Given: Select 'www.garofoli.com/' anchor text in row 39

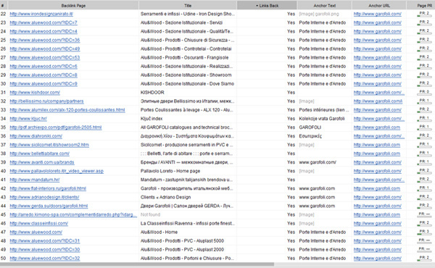Looking at the screenshot, I should (318, 162).
